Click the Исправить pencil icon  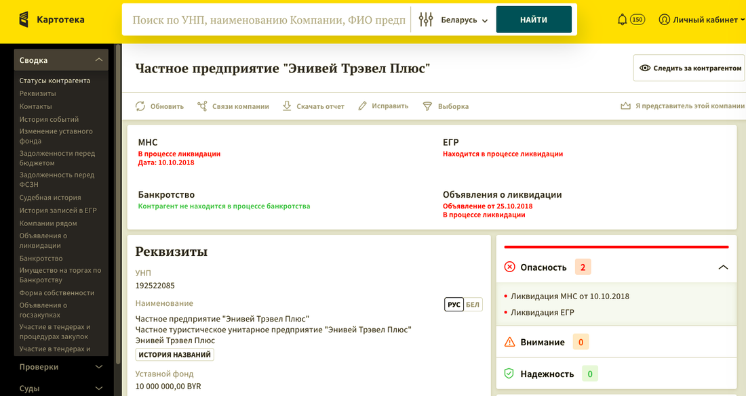click(363, 106)
